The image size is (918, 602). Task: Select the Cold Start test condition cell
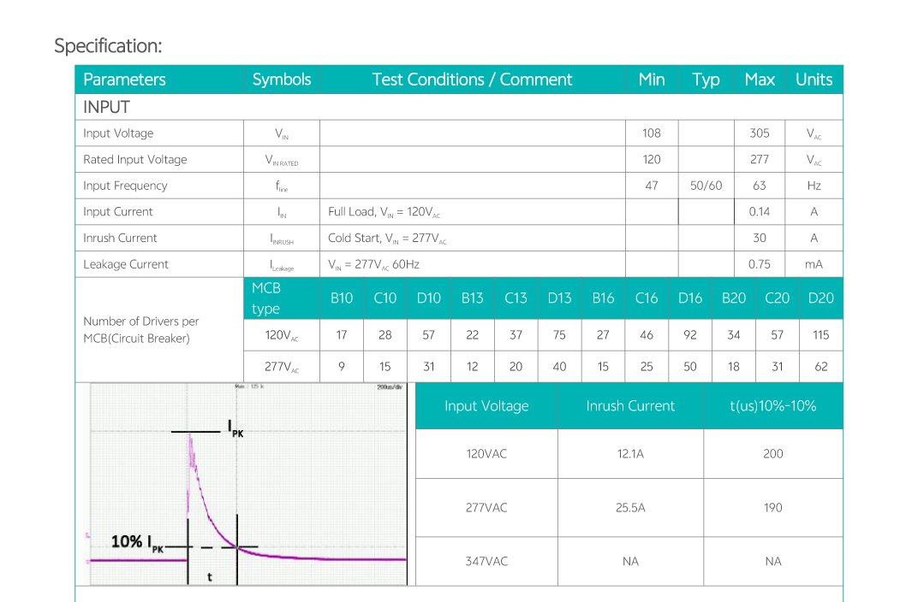click(387, 239)
